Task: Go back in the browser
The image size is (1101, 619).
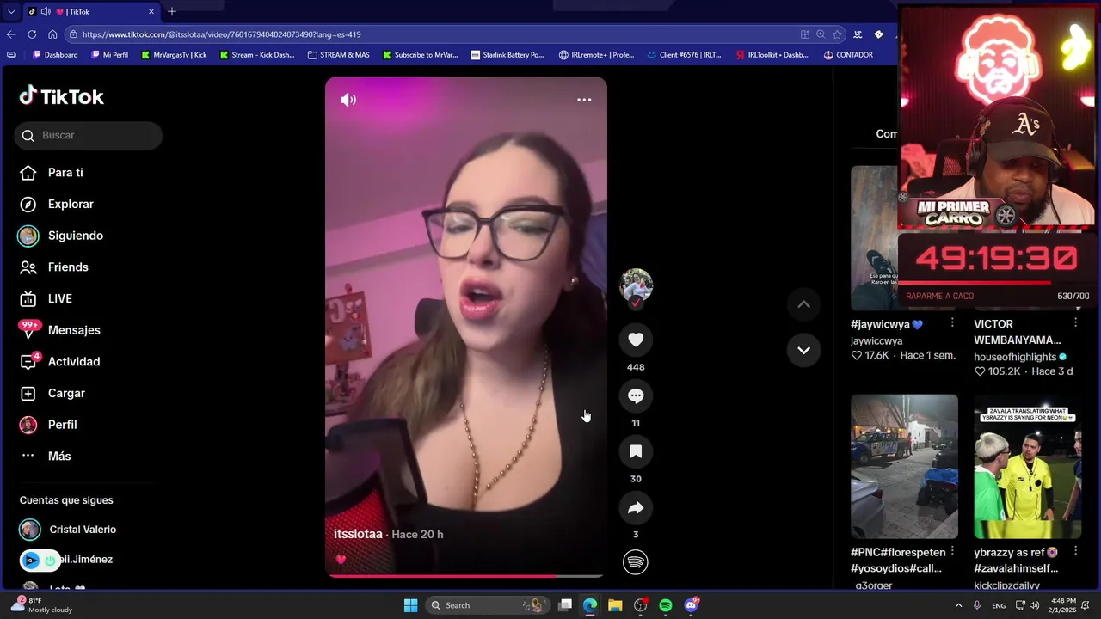Action: 11,34
